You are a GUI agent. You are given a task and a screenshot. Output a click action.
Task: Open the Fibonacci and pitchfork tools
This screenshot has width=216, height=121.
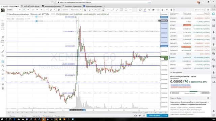(3, 25)
